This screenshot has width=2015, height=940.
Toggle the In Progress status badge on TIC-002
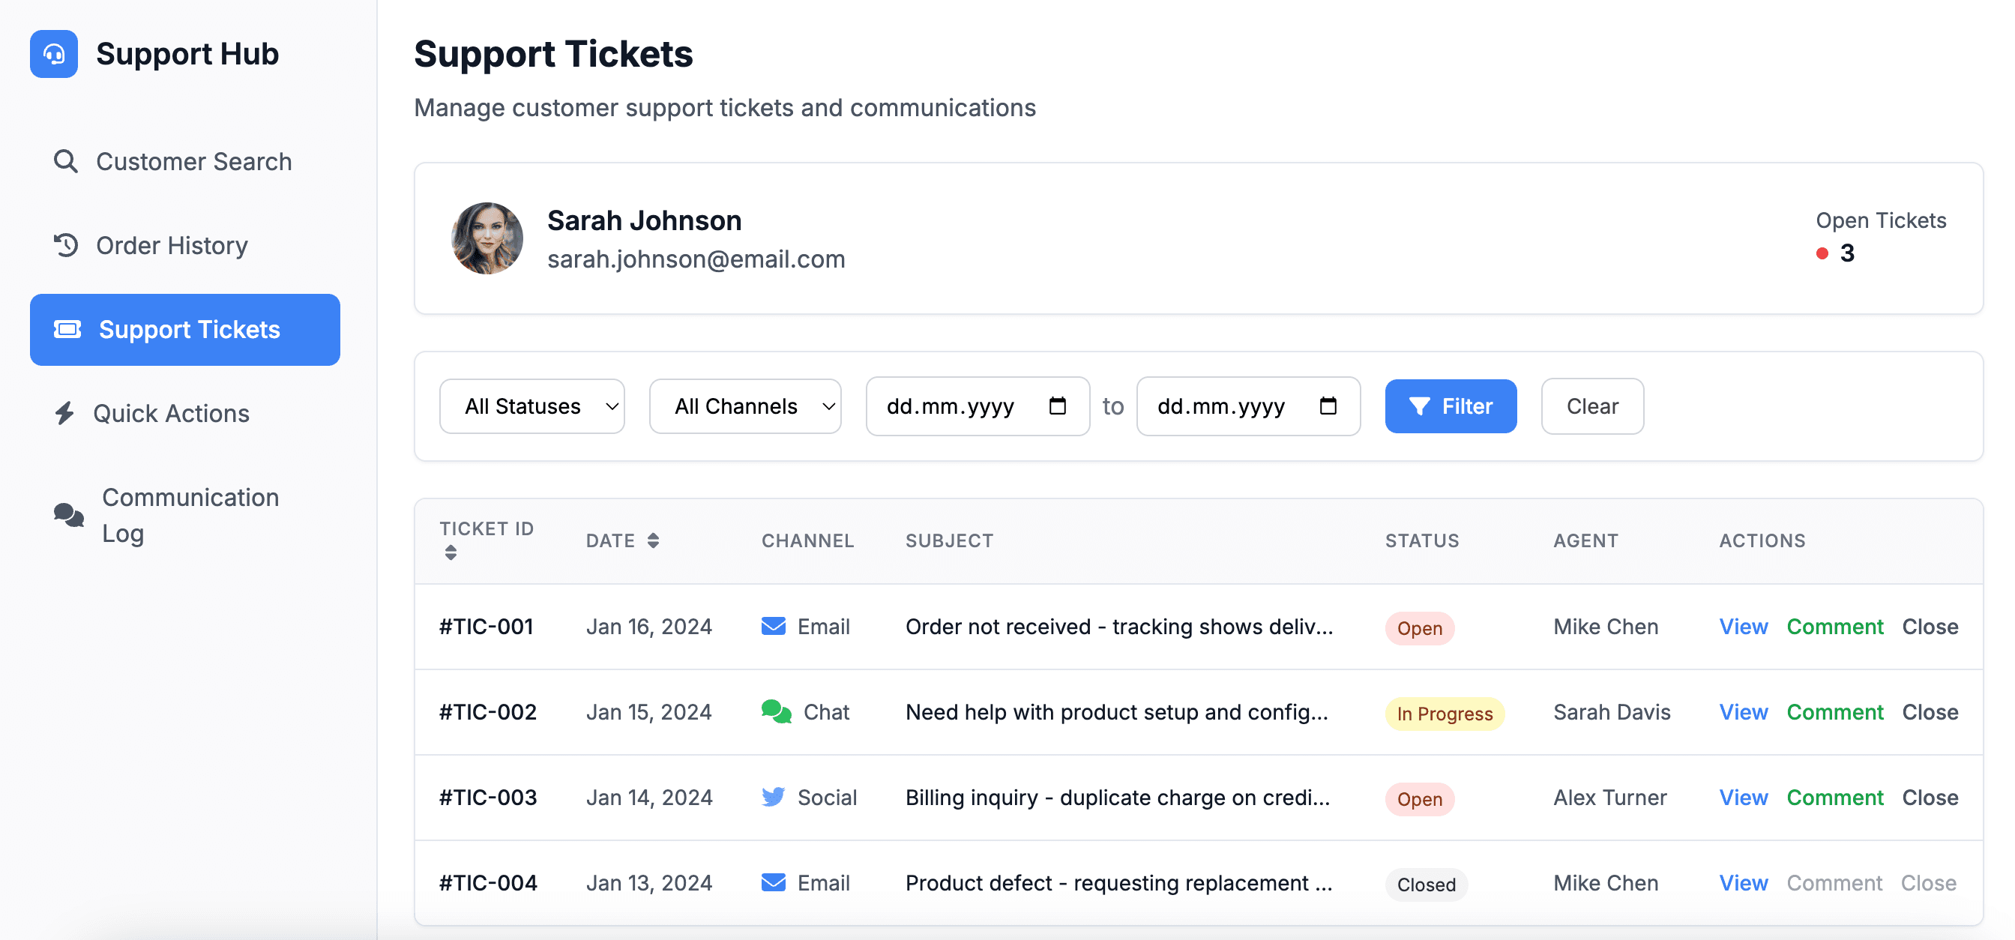click(1444, 713)
